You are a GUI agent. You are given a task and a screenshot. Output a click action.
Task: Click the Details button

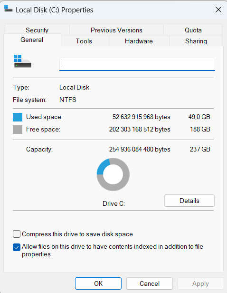(x=189, y=201)
